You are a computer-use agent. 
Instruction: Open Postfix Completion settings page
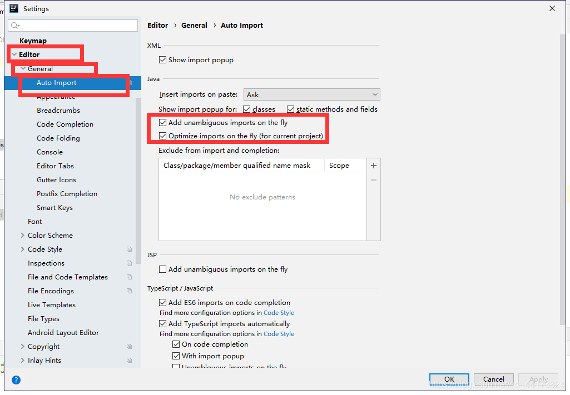coord(67,193)
